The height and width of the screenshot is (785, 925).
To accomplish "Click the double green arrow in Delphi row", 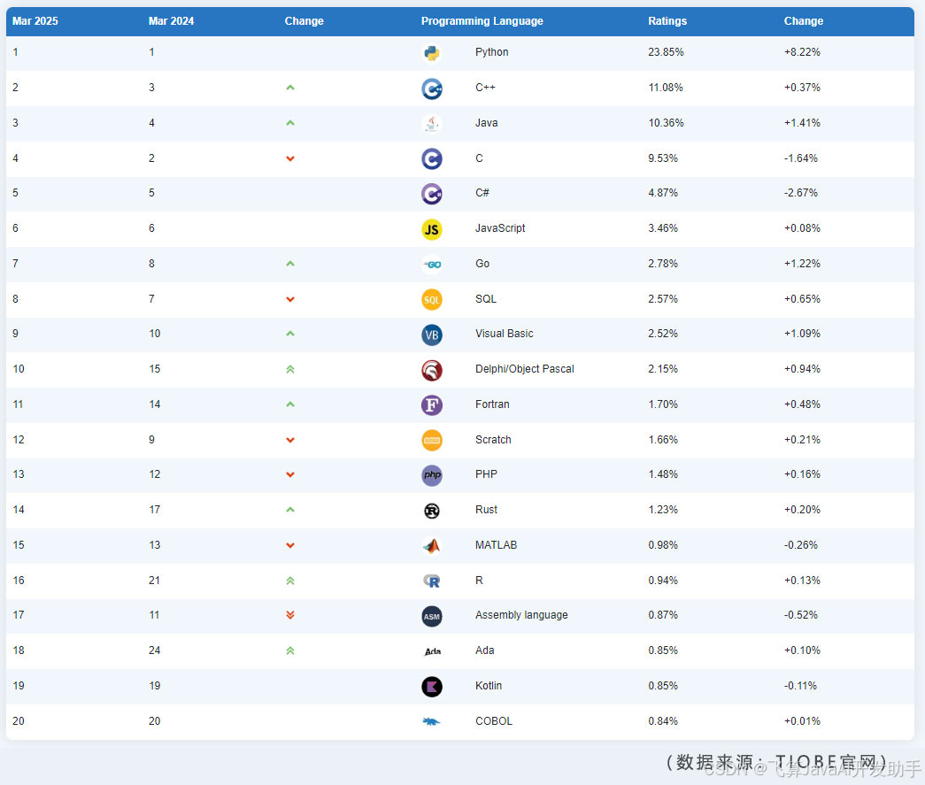I will coord(289,369).
